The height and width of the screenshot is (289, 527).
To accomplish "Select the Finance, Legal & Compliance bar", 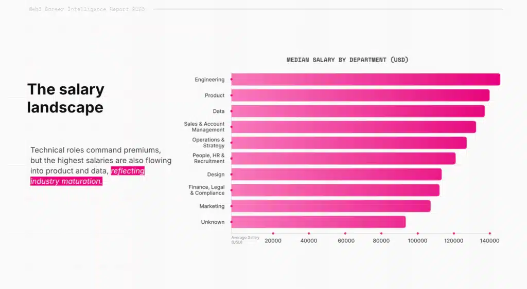I will point(335,190).
